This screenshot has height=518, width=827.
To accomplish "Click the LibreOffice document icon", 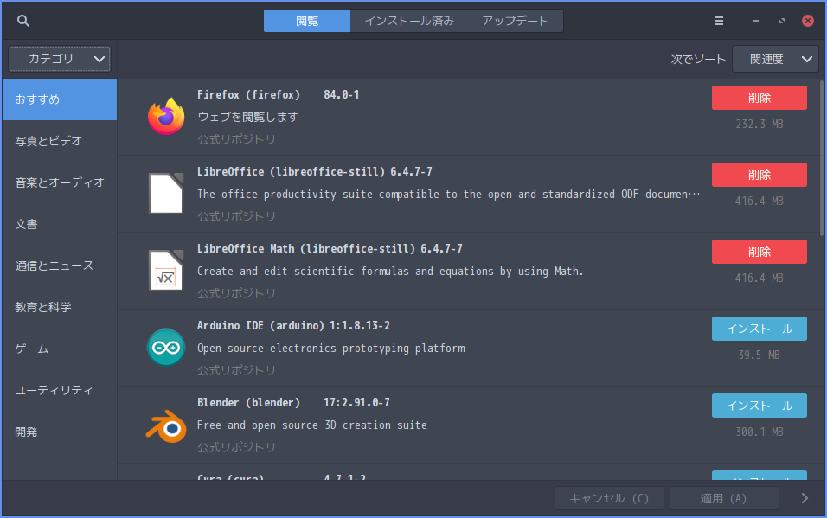I will (166, 194).
